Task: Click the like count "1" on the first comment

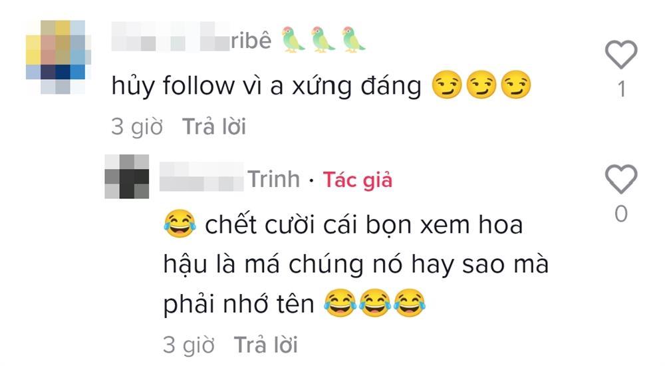Action: pyautogui.click(x=621, y=89)
